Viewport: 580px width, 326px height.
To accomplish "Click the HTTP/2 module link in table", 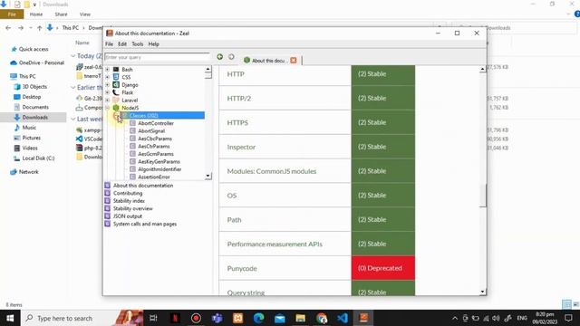I will pyautogui.click(x=239, y=99).
